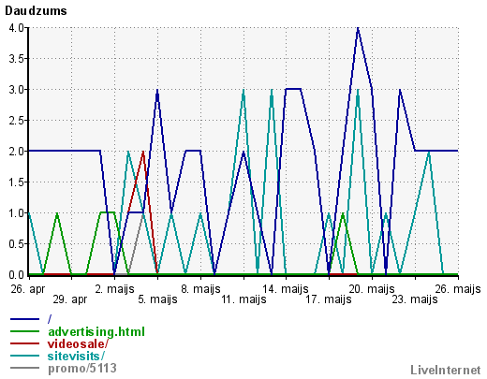
Task: Click the teal legend line swatch
Action: pyautogui.click(x=24, y=356)
